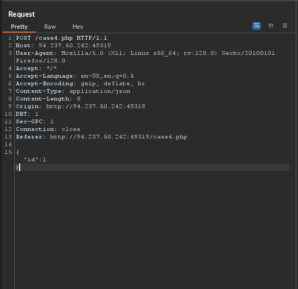This screenshot has width=298, height=289.
Task: Show non-printable characters with \n icon
Action: (271, 26)
